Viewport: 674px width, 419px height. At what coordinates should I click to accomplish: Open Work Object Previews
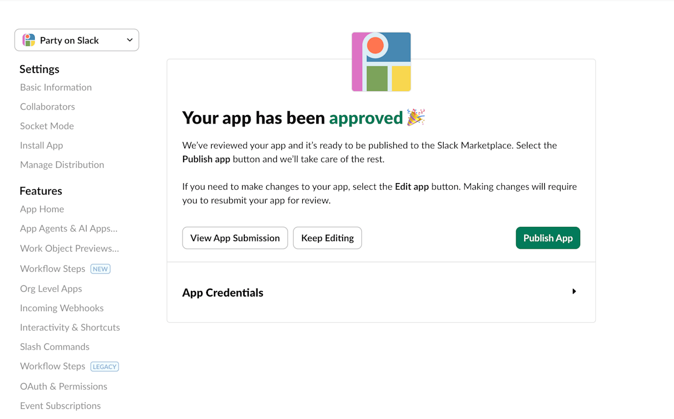click(70, 248)
